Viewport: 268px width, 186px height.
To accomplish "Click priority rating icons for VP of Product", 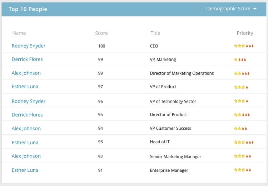I will (x=241, y=87).
